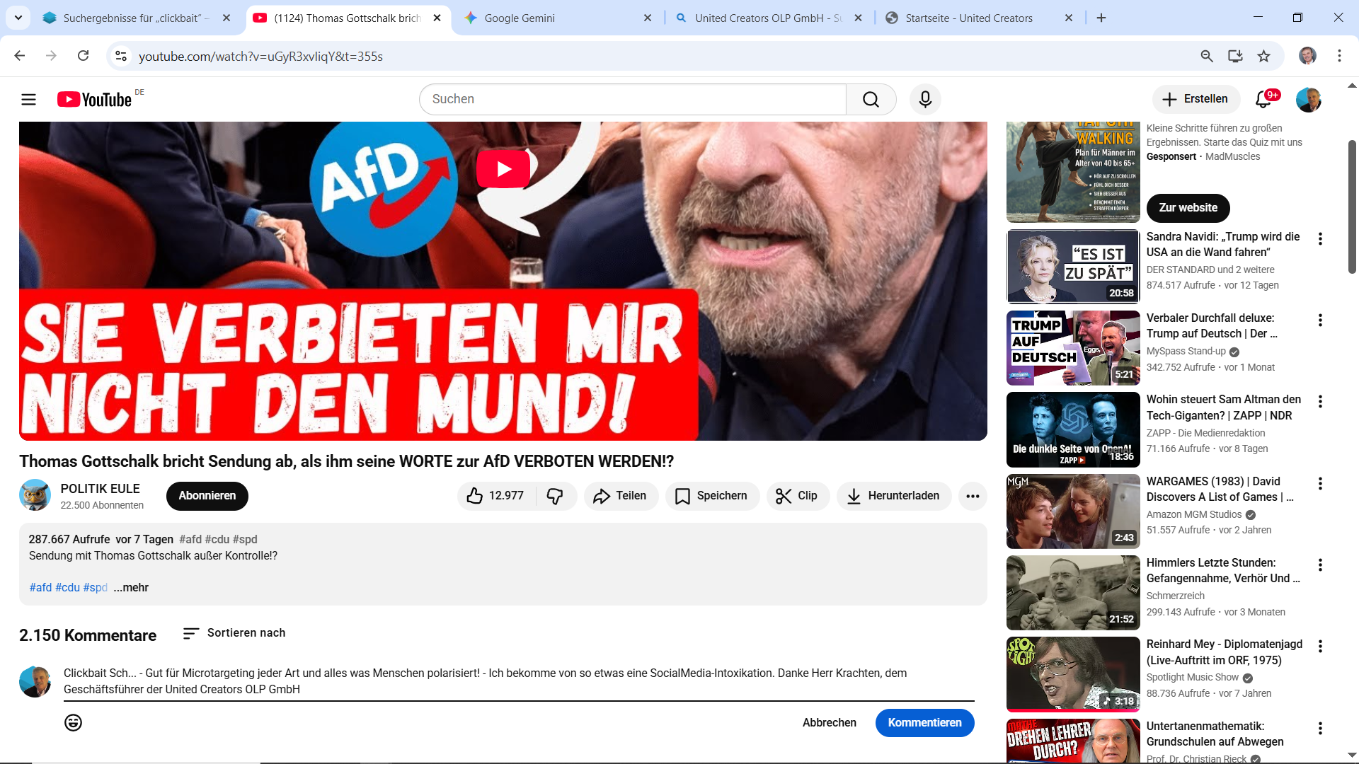Reload the page in browser
This screenshot has height=764, width=1359.
point(83,56)
